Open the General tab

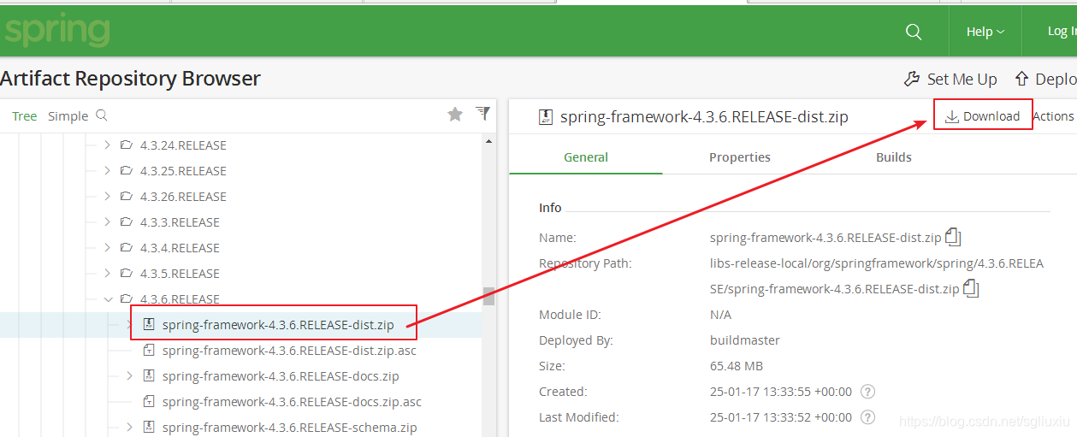pos(586,157)
